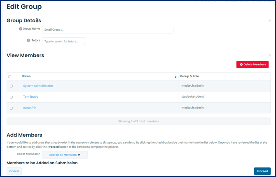Collapse the Group Details section toggle
This screenshot has height=177, width=276.
click(269, 21)
